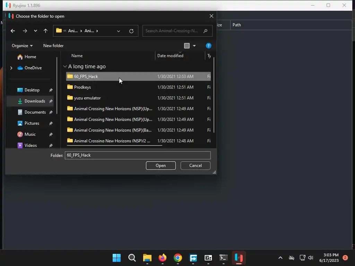The height and width of the screenshot is (266, 355).
Task: Click the Path column header in Ryujinx
Action: pos(236,25)
